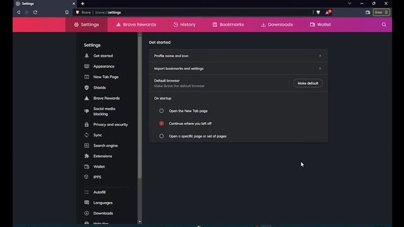
Task: Open Appearance settings label
Action: point(104,66)
